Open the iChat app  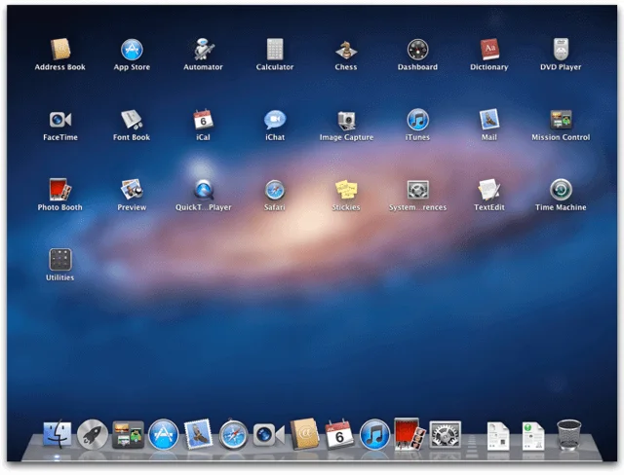point(275,120)
